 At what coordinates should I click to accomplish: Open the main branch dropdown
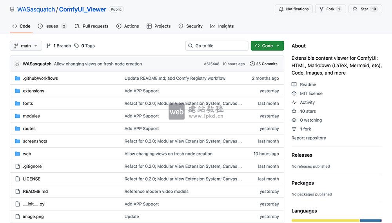26,46
